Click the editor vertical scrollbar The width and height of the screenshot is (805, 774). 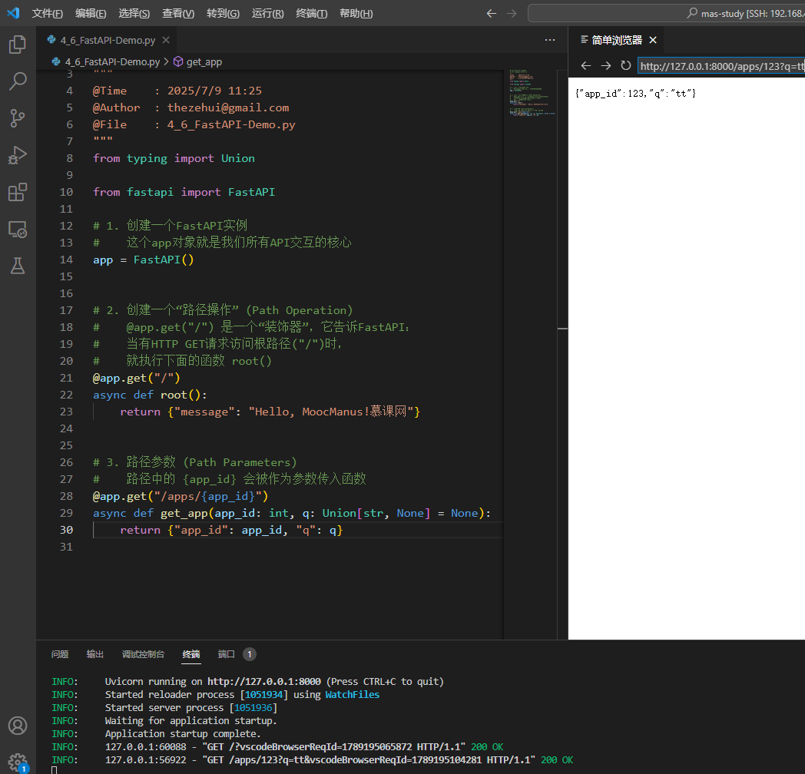tap(562, 354)
